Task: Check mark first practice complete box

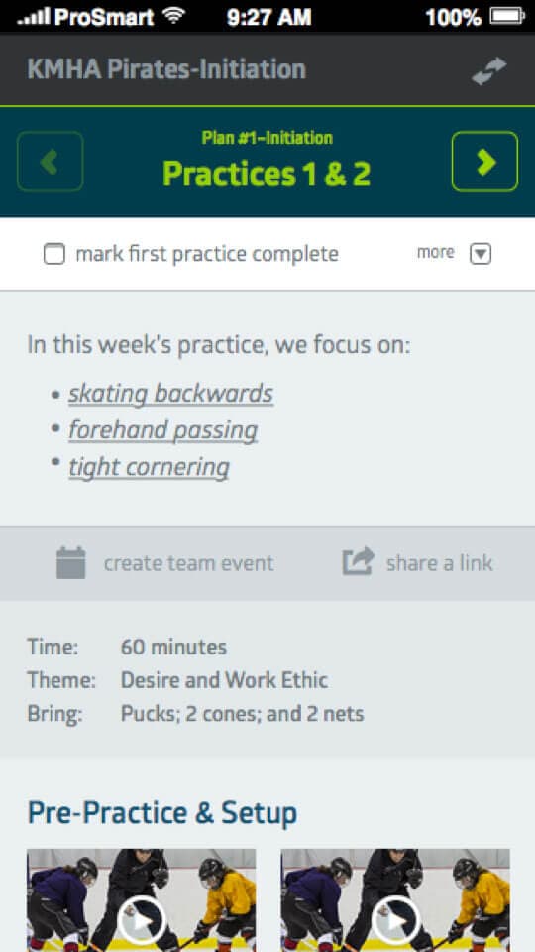Action: coord(53,254)
